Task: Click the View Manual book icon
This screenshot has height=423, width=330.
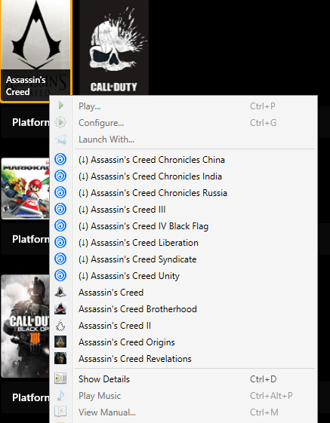Action: coord(60,412)
